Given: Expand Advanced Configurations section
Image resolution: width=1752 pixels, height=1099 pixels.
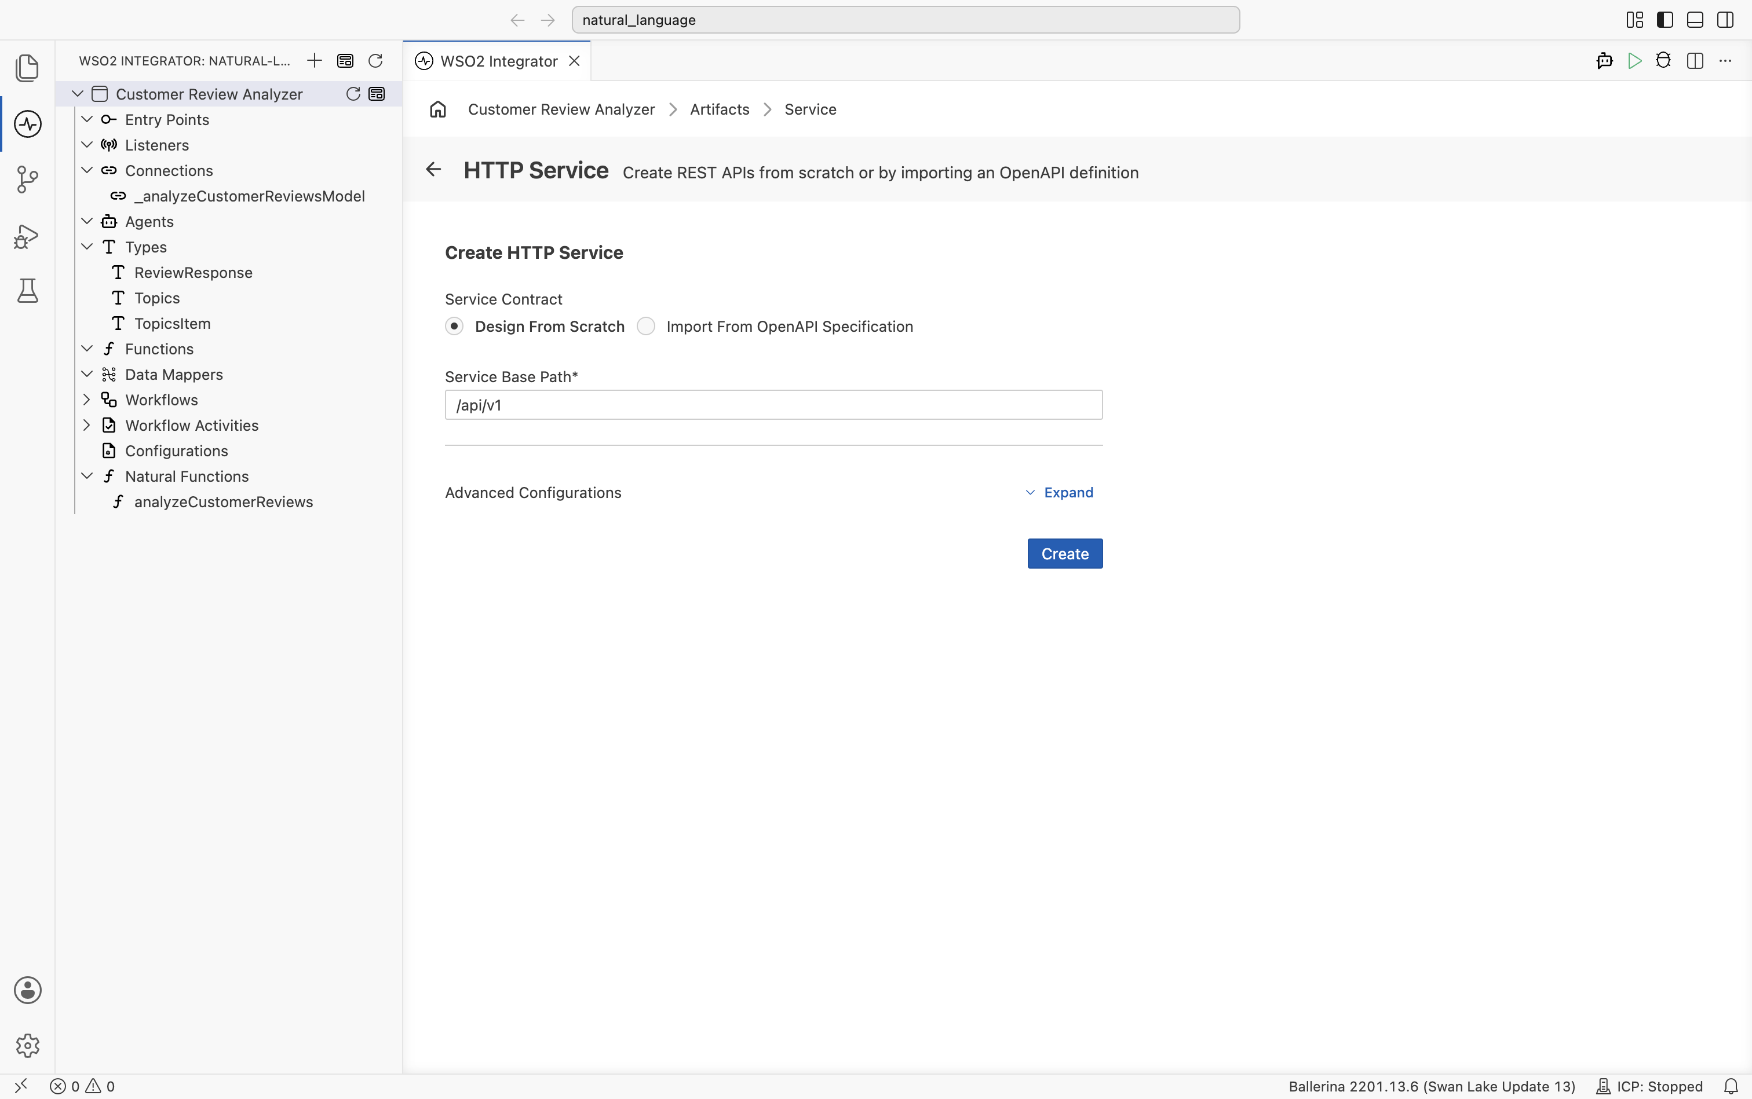Looking at the screenshot, I should [1059, 492].
